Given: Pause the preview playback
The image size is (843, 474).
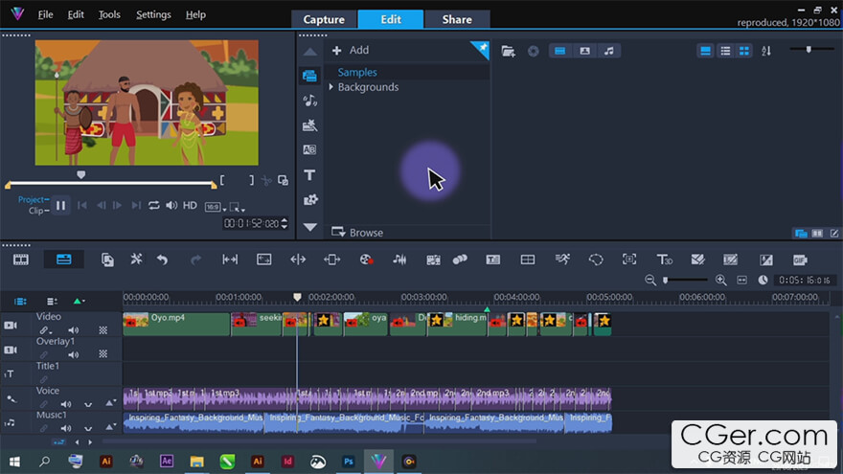Looking at the screenshot, I should tap(60, 205).
